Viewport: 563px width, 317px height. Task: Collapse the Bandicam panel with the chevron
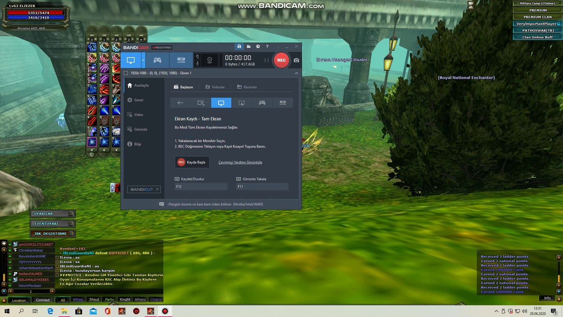pyautogui.click(x=296, y=73)
